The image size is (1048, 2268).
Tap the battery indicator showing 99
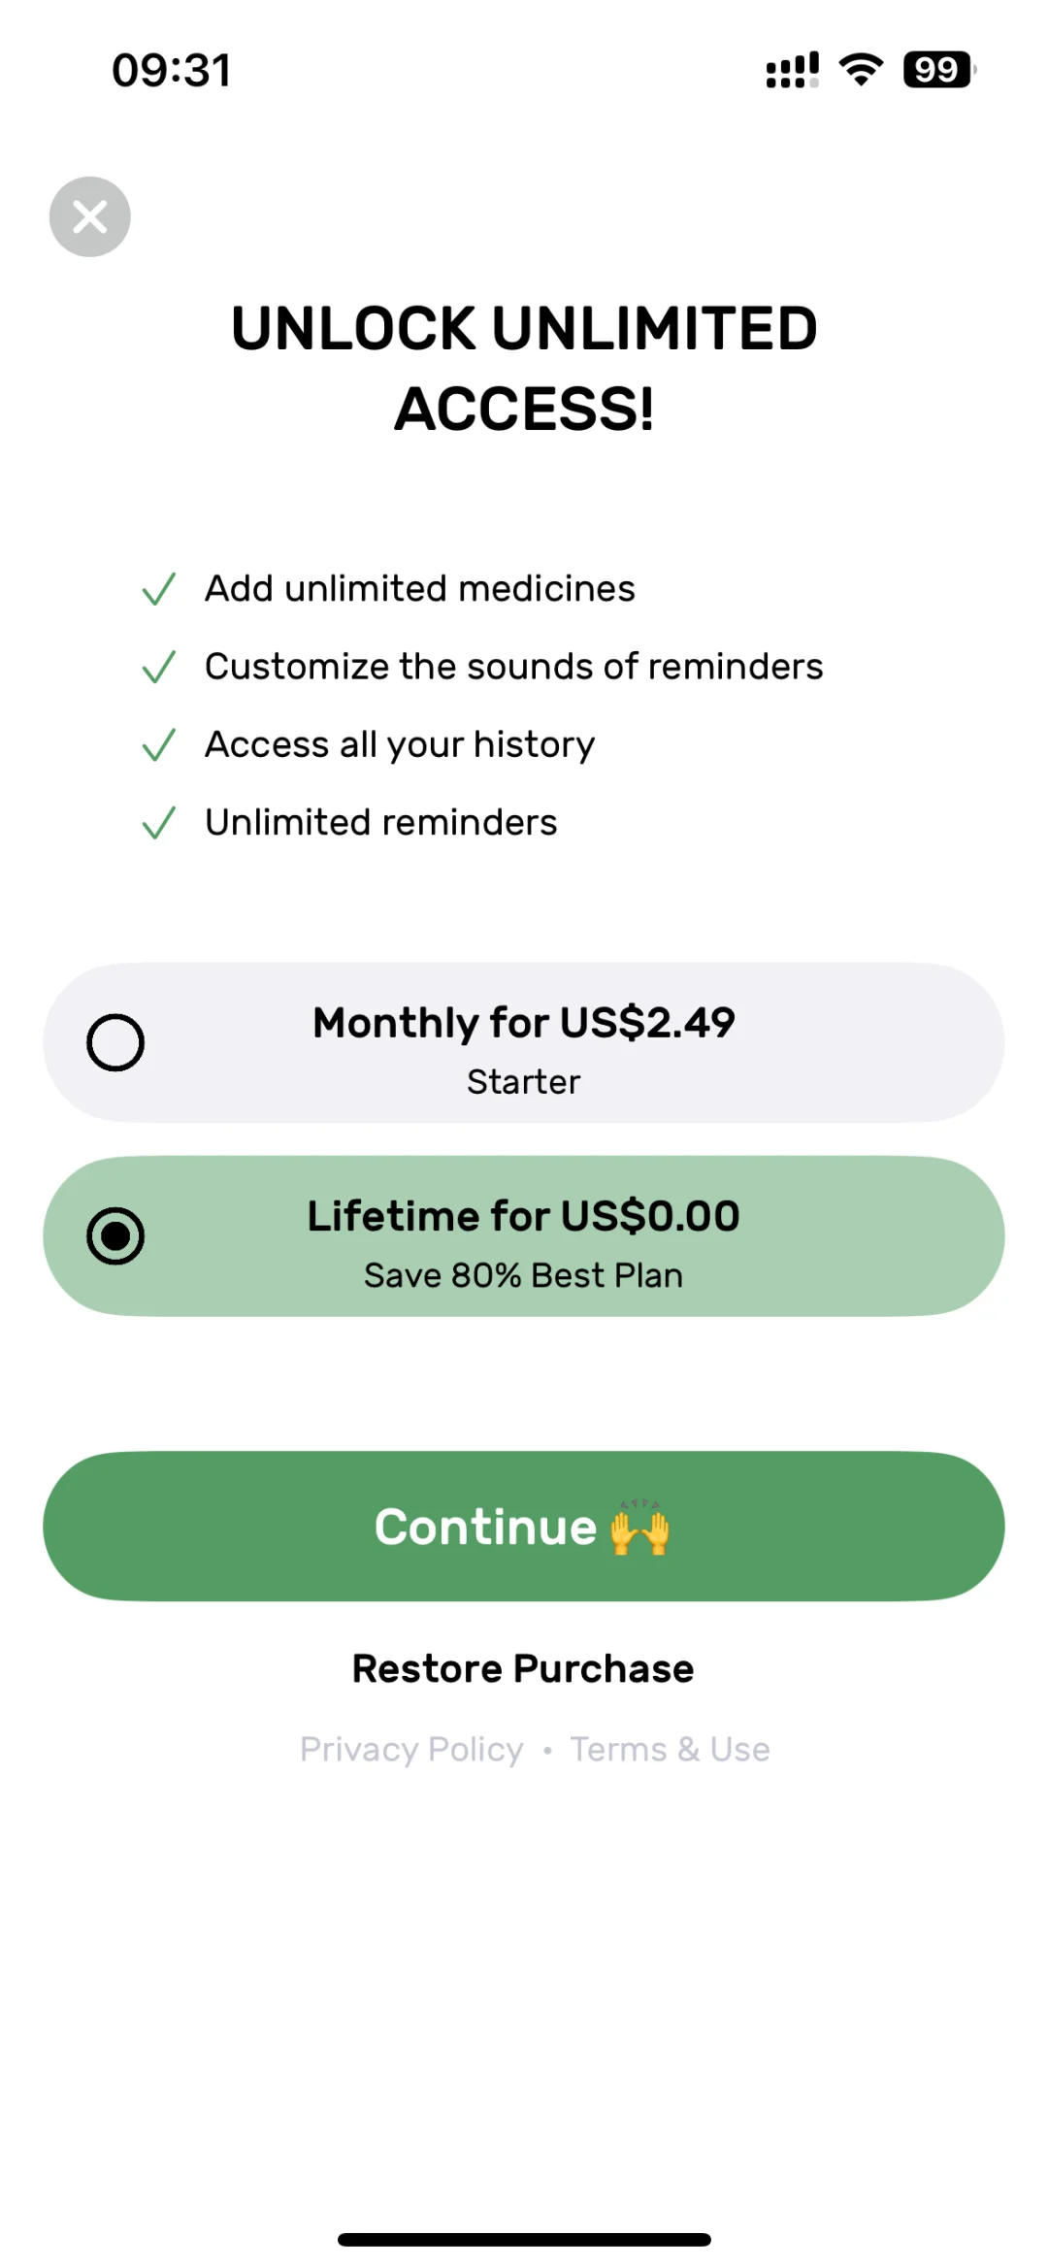click(x=938, y=70)
